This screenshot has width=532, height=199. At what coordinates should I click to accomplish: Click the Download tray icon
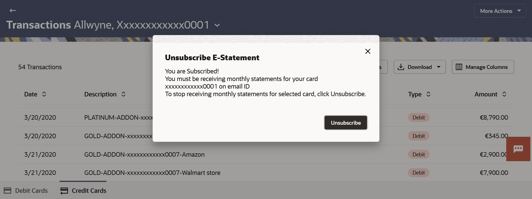(x=401, y=67)
